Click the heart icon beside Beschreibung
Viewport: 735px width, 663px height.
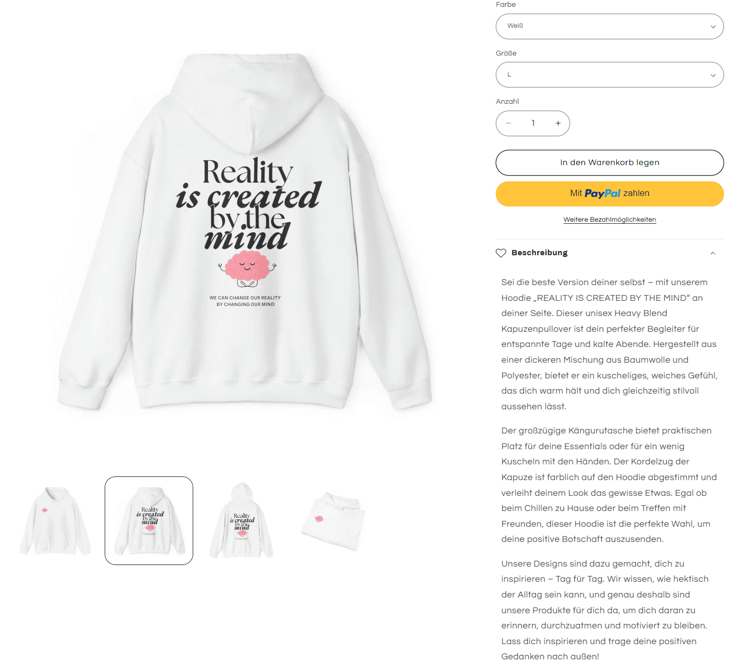coord(501,253)
